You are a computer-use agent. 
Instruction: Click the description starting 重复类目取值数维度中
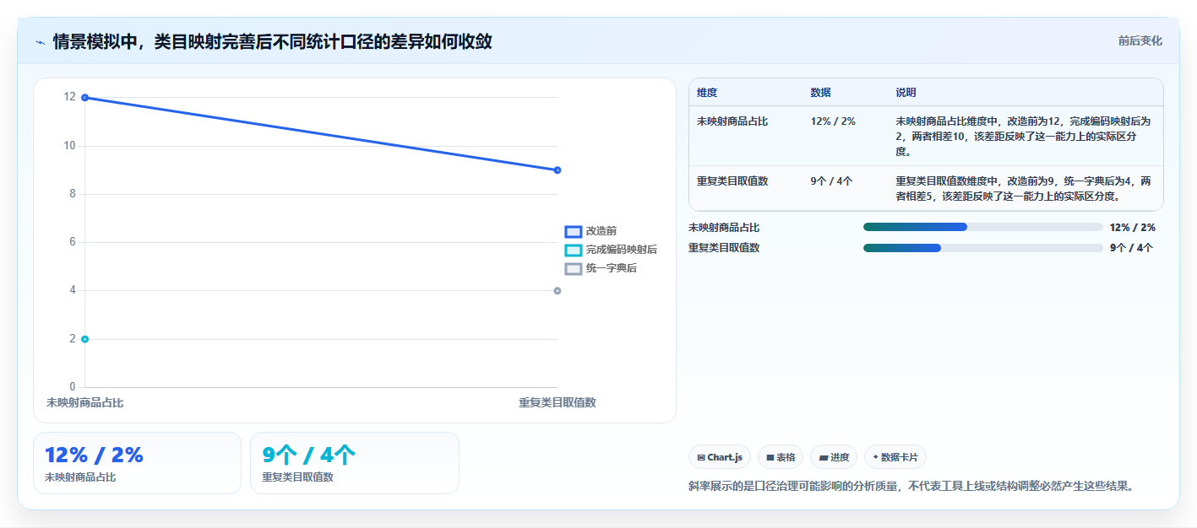[1024, 189]
